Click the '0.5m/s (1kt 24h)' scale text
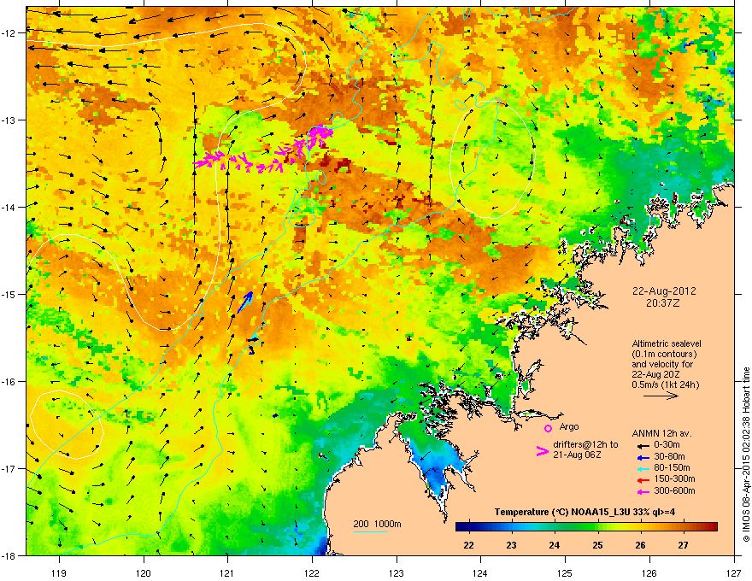 click(666, 384)
